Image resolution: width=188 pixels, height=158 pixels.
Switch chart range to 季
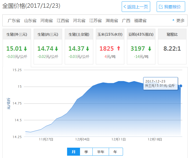click(x=86, y=152)
